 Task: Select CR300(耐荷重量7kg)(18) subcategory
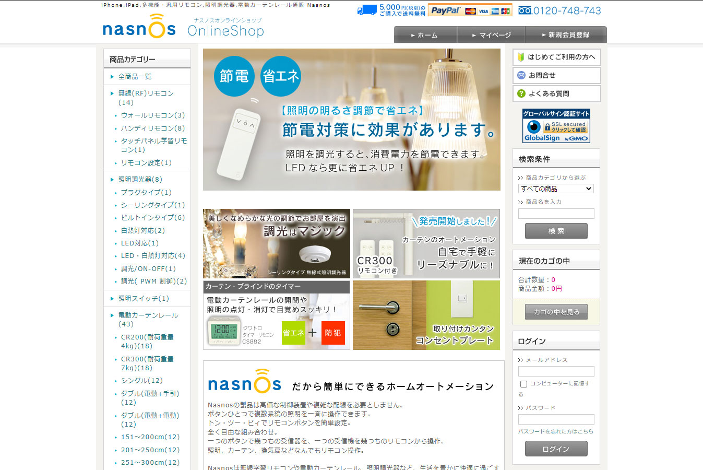pos(147,363)
